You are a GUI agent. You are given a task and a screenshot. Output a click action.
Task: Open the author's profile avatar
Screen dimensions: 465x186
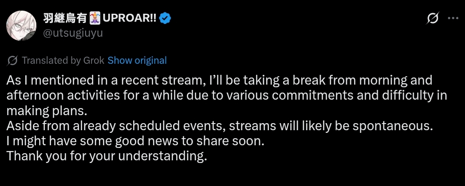[x=21, y=26]
